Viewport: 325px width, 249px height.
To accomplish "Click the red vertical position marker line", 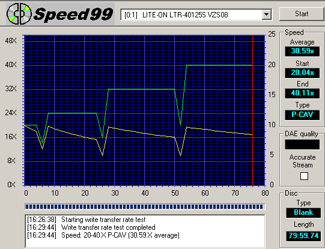I will (x=252, y=110).
